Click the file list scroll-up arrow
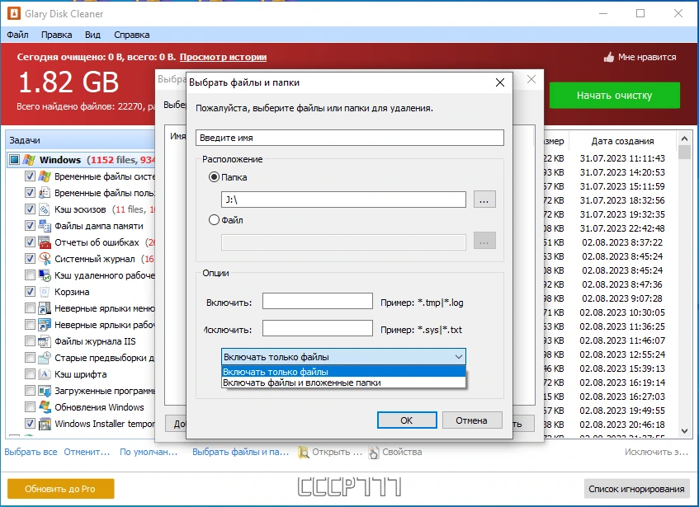 pos(684,138)
